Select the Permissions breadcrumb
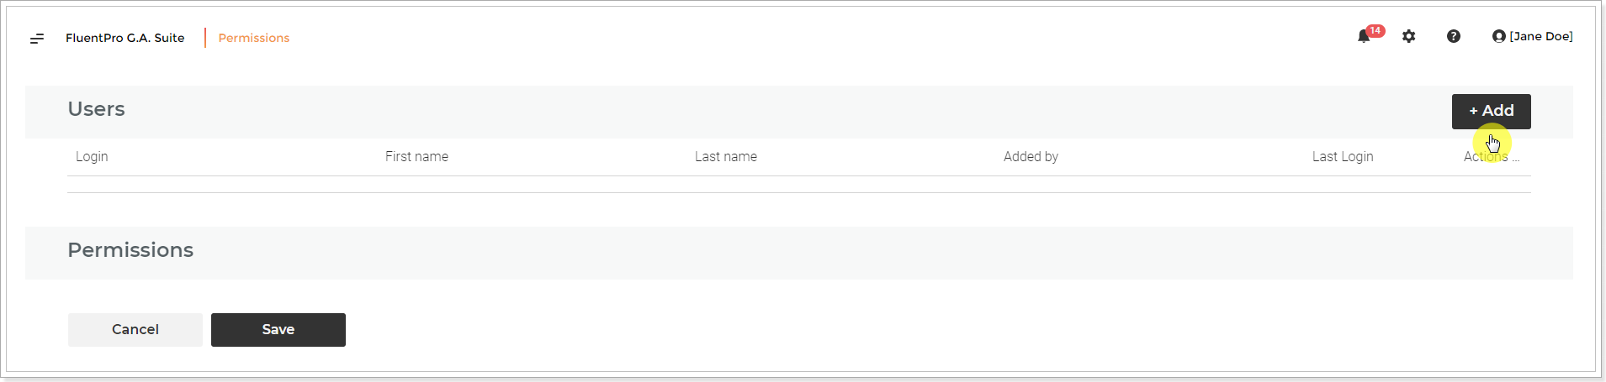The image size is (1606, 382). (x=254, y=38)
